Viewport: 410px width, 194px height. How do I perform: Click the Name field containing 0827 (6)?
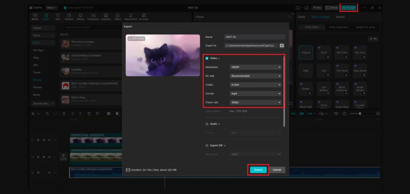[255, 36]
